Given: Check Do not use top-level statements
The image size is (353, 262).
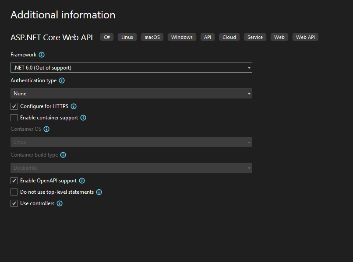Looking at the screenshot, I should pyautogui.click(x=14, y=192).
